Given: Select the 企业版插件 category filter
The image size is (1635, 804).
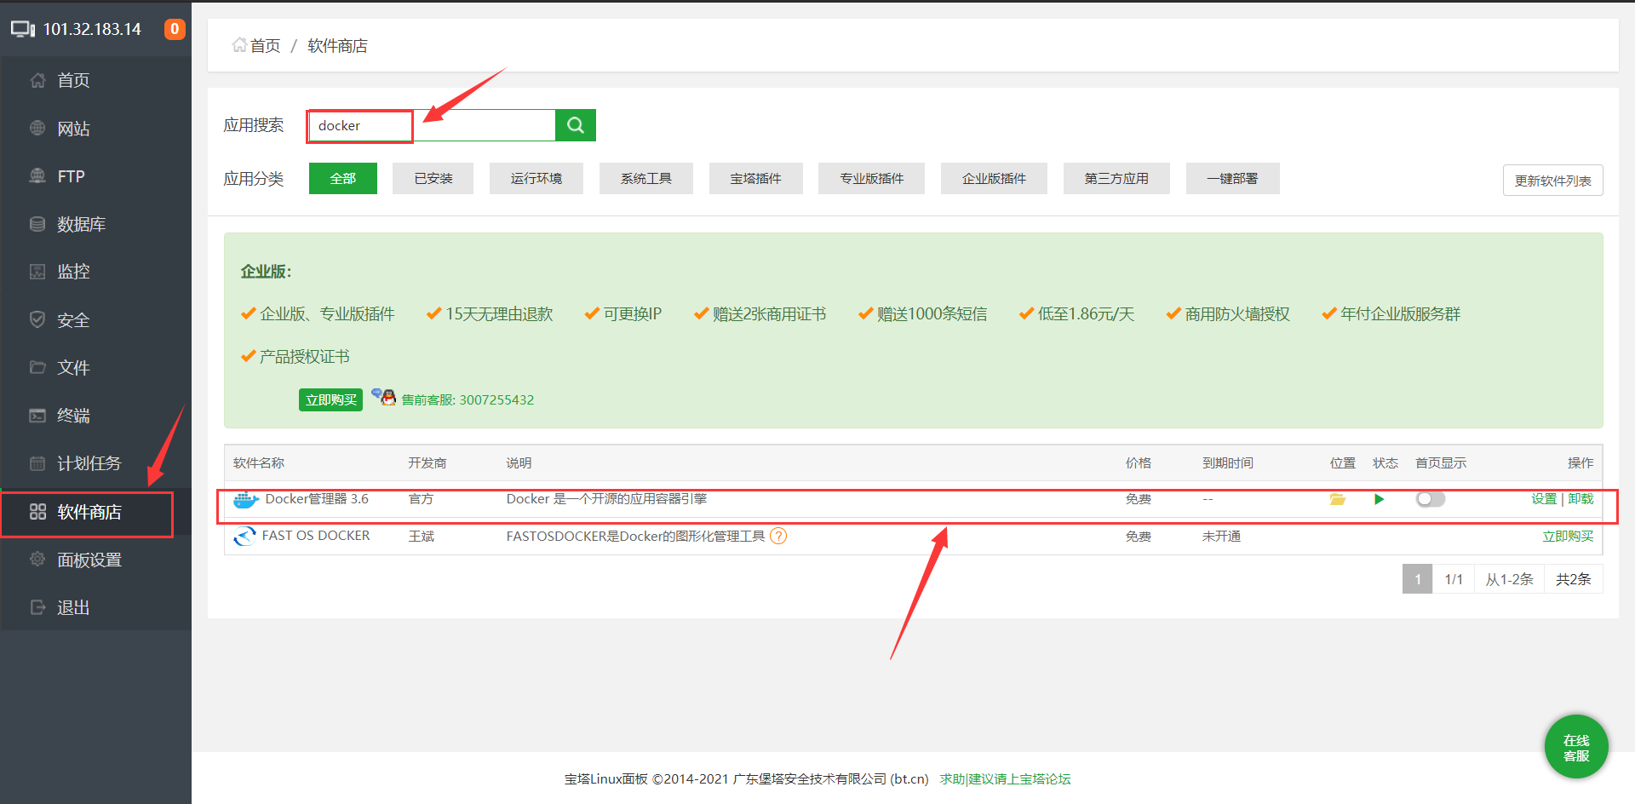Looking at the screenshot, I should point(994,178).
